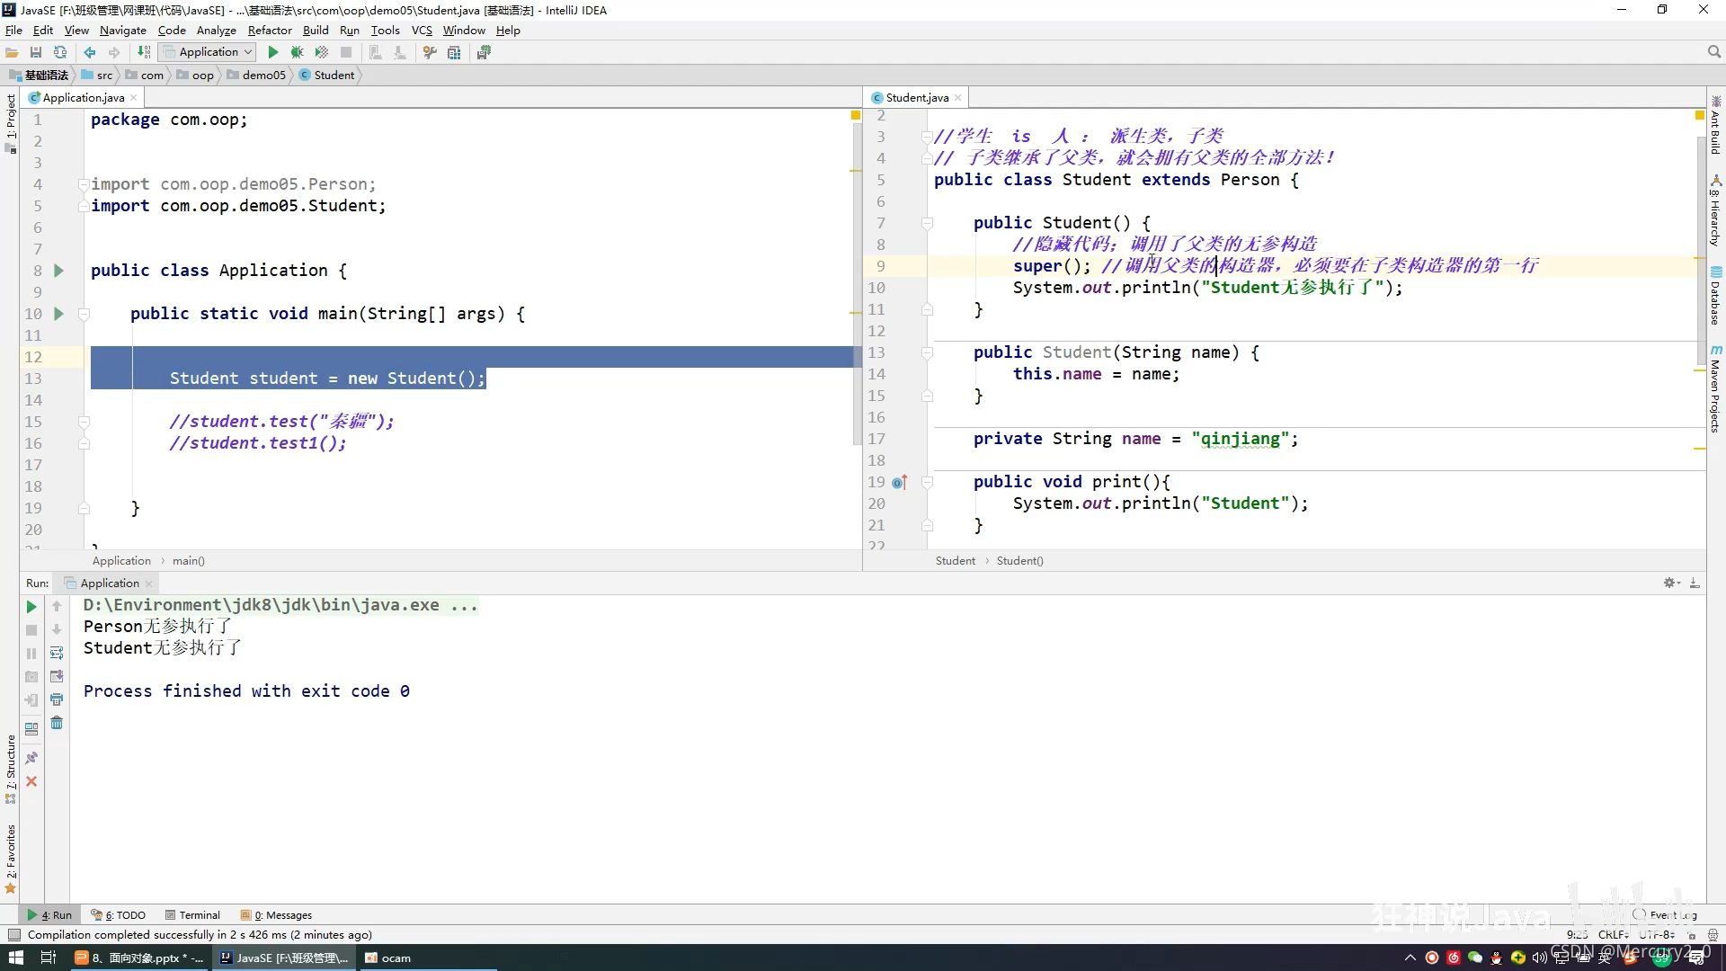Collapse the import block fold on line 4
The height and width of the screenshot is (971, 1726).
click(83, 184)
